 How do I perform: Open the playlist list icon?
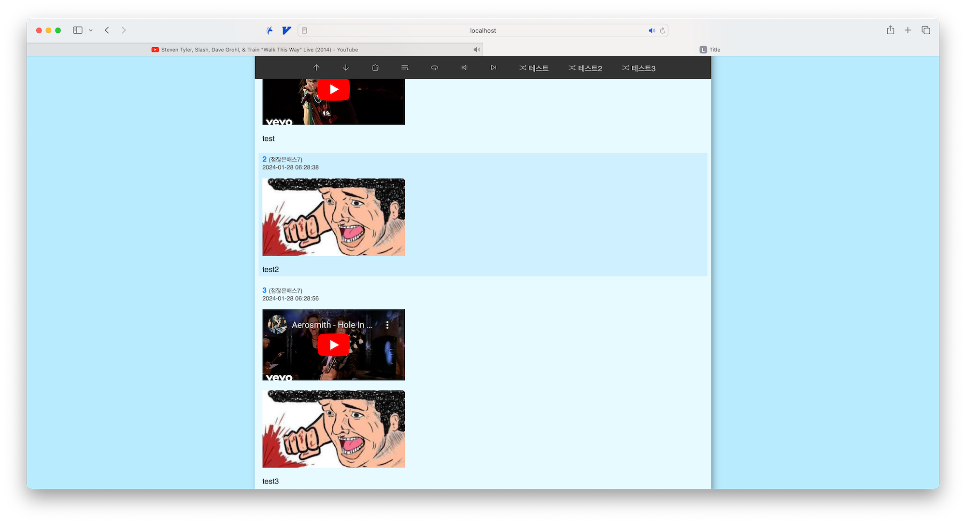(405, 68)
